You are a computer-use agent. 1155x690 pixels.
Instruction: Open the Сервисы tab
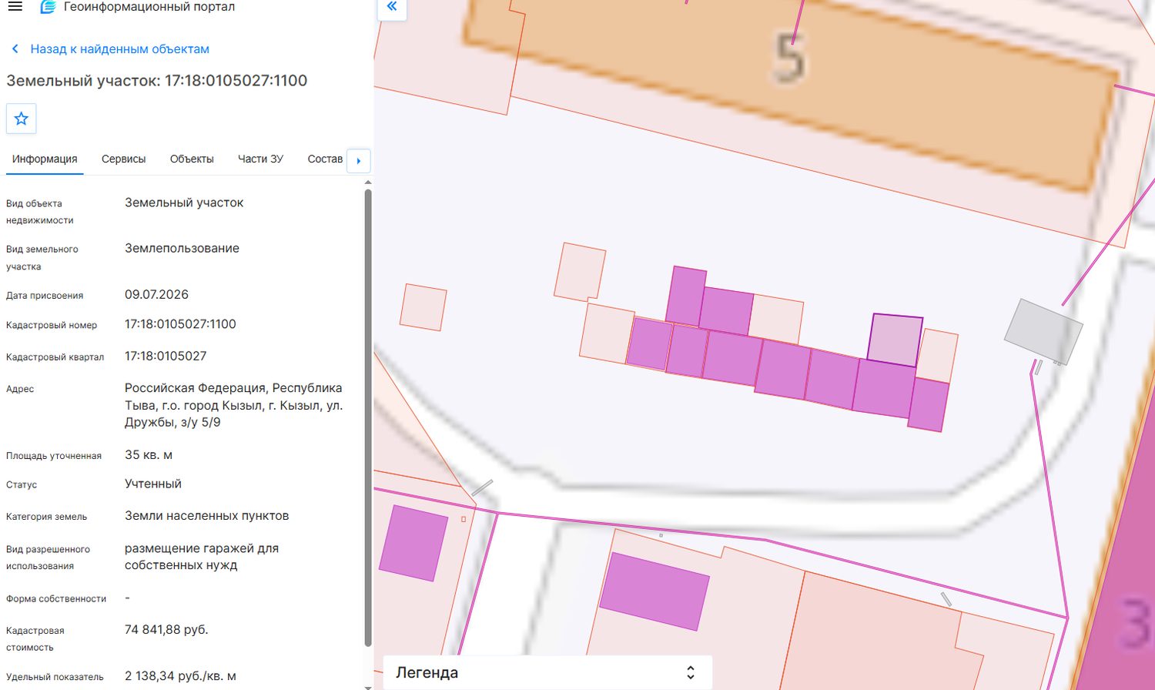(123, 159)
